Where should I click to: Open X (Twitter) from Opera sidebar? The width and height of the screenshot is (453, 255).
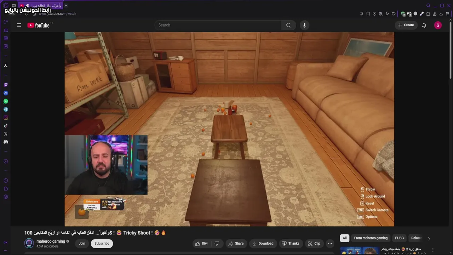6,134
